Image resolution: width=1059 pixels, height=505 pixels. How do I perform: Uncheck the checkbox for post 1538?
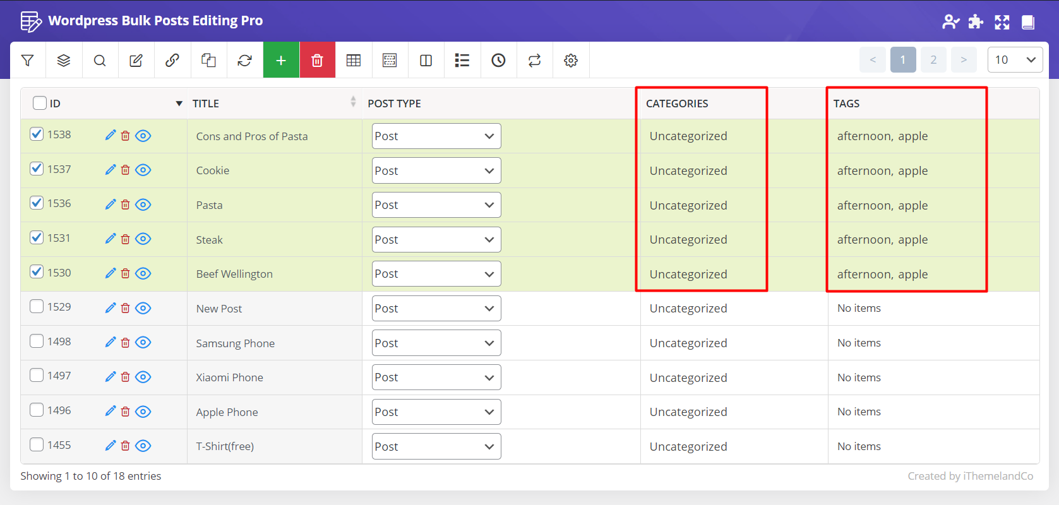pyautogui.click(x=37, y=134)
